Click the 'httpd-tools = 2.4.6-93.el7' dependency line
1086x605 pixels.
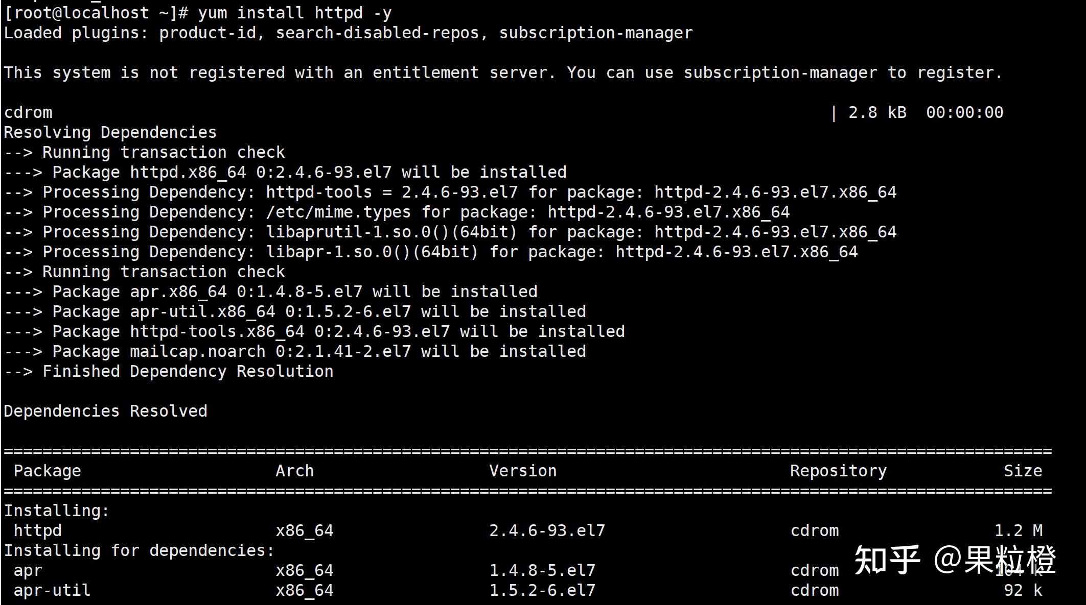tap(450, 192)
